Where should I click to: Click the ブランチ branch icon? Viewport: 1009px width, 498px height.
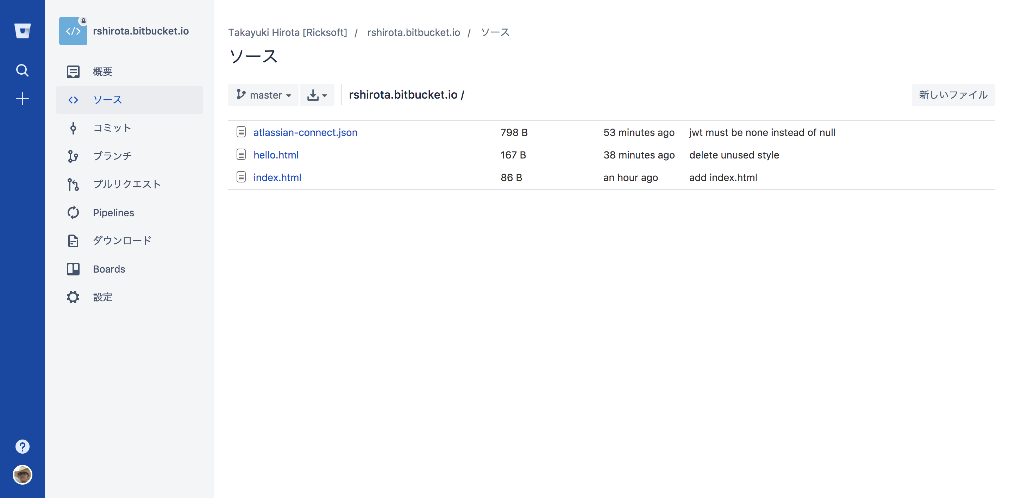(73, 156)
